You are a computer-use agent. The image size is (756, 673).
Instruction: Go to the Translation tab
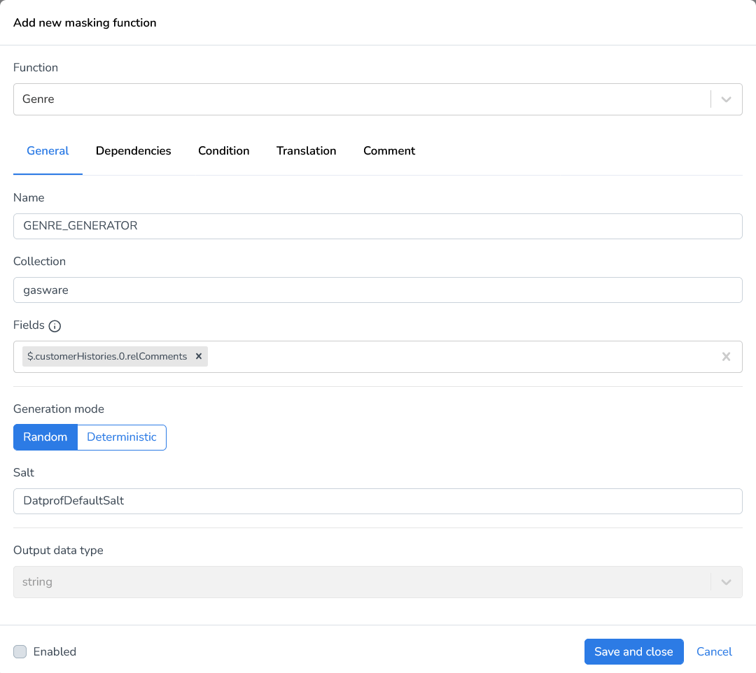[306, 151]
